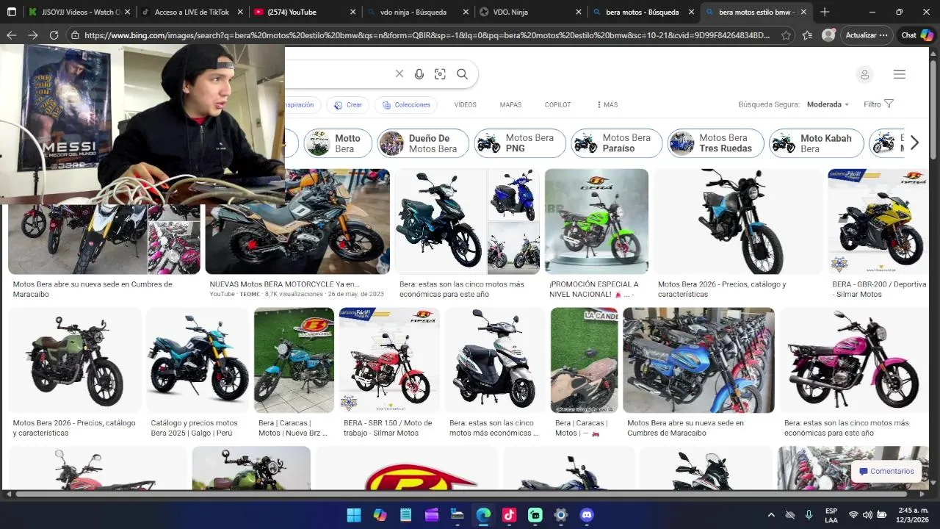This screenshot has height=529, width=940.
Task: Open volume control in system tray
Action: click(867, 515)
